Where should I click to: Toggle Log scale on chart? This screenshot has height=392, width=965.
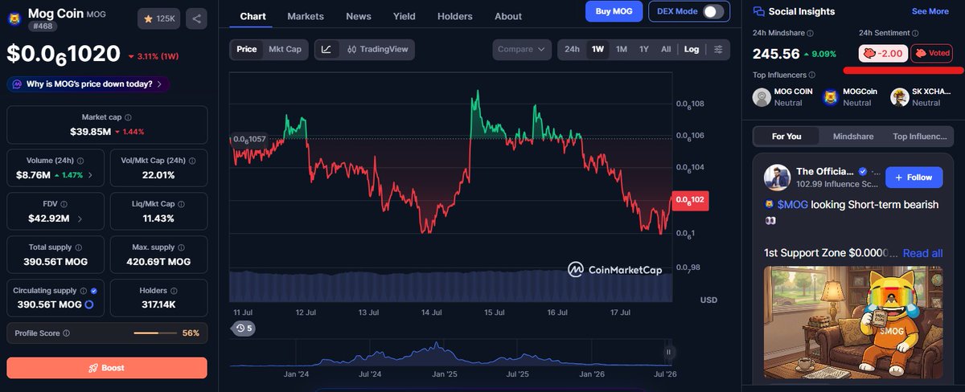[692, 49]
